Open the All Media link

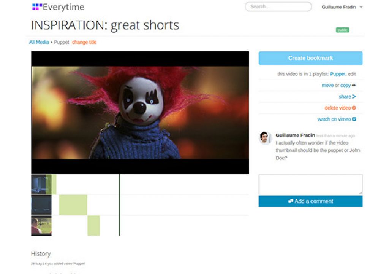(x=39, y=42)
